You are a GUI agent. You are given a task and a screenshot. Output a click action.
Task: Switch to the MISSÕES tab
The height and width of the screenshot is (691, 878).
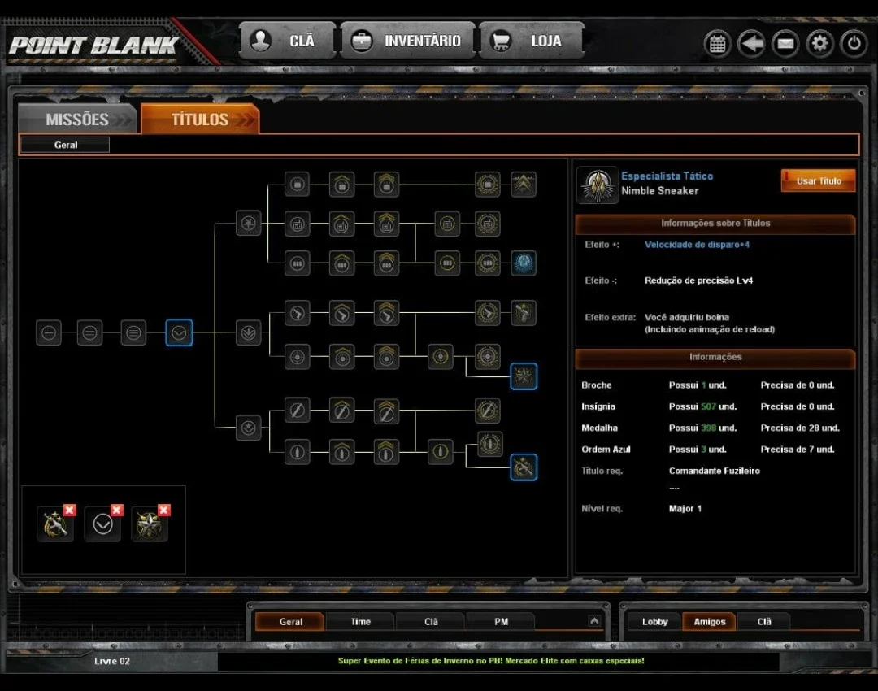tap(77, 119)
